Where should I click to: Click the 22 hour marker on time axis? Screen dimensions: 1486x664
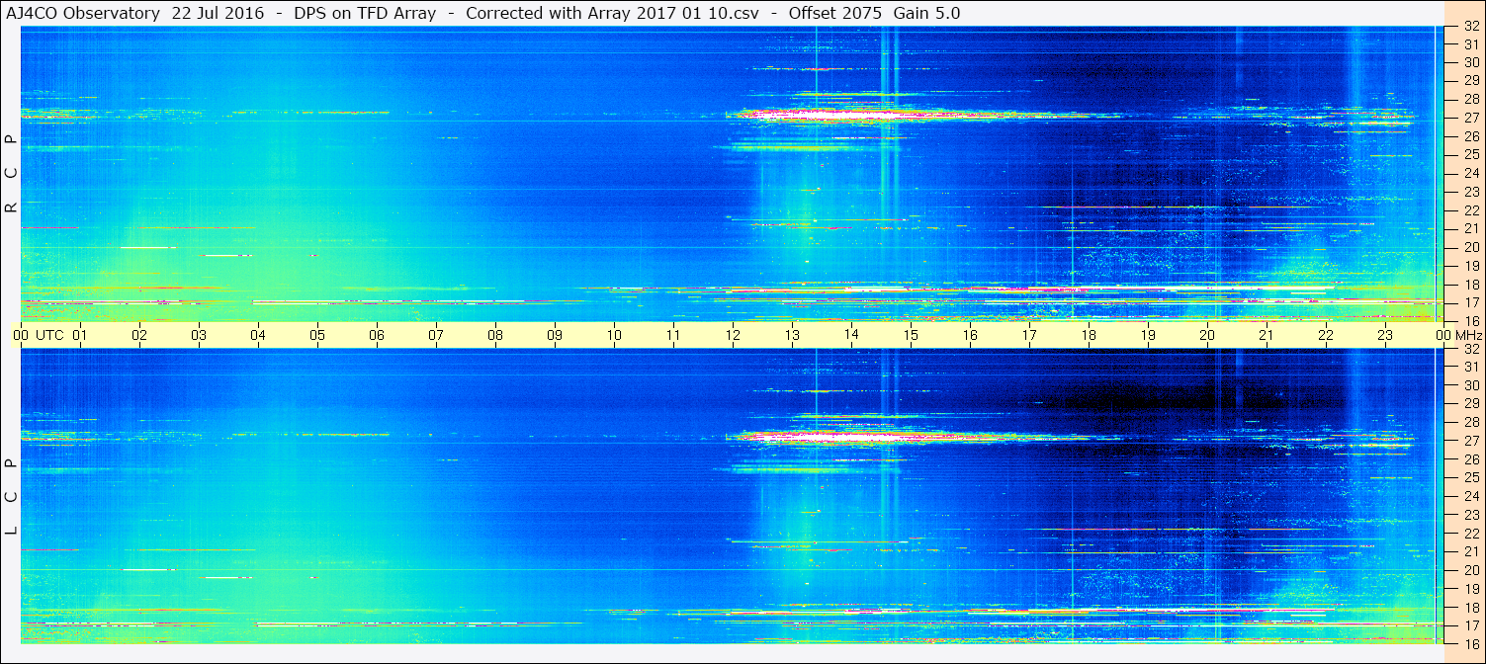(1326, 335)
